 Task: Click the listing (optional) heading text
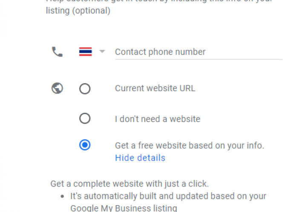[78, 11]
